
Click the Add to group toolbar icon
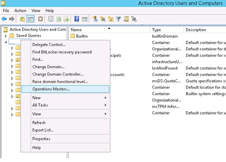point(134,19)
